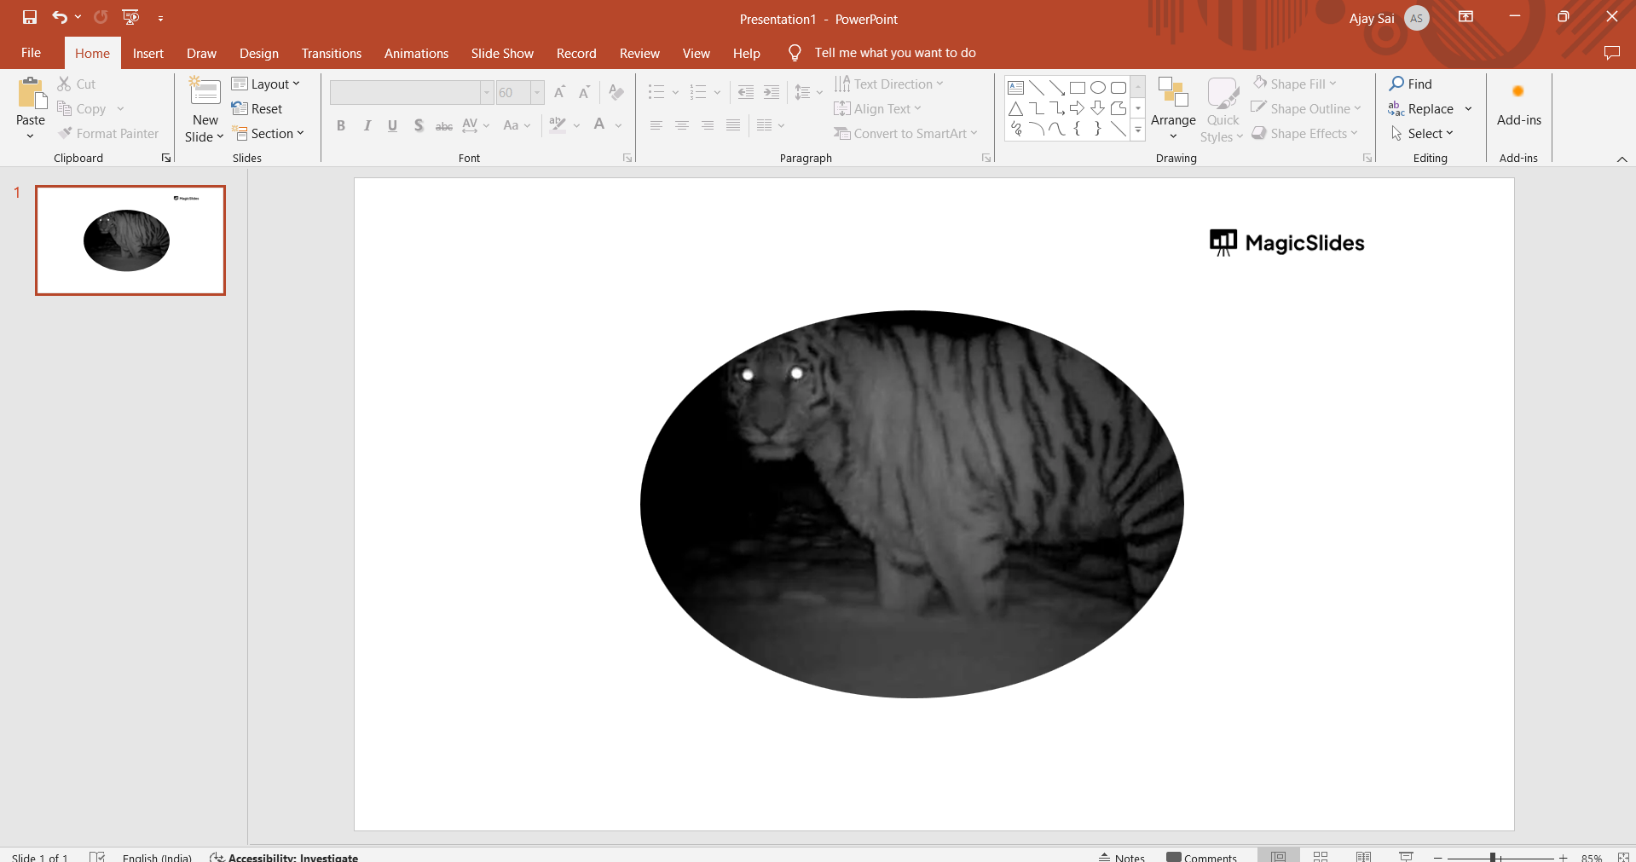Open the Animations ribbon tab
Viewport: 1636px width, 862px height.
coord(416,53)
